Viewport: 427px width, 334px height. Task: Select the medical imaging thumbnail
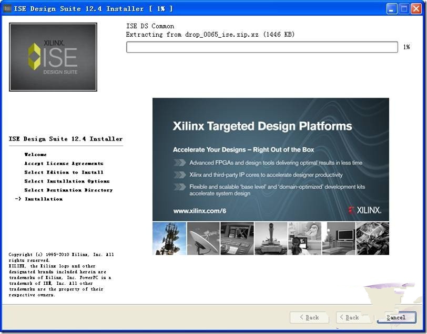[304, 239]
